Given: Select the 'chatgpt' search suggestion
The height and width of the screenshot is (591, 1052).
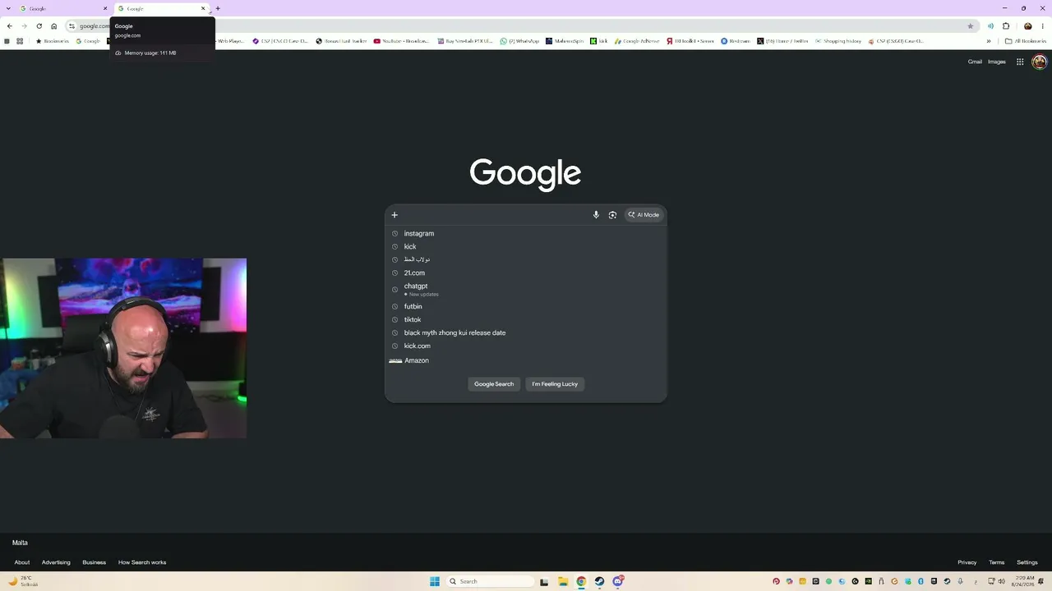Looking at the screenshot, I should [x=526, y=289].
